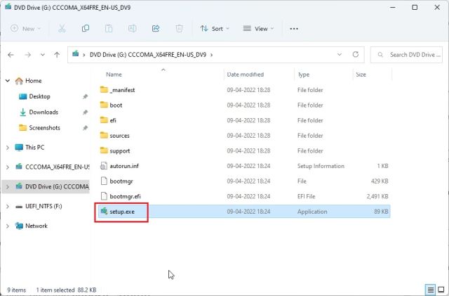Expand the Network tree node
This screenshot has height=296, width=449.
pyautogui.click(x=8, y=226)
